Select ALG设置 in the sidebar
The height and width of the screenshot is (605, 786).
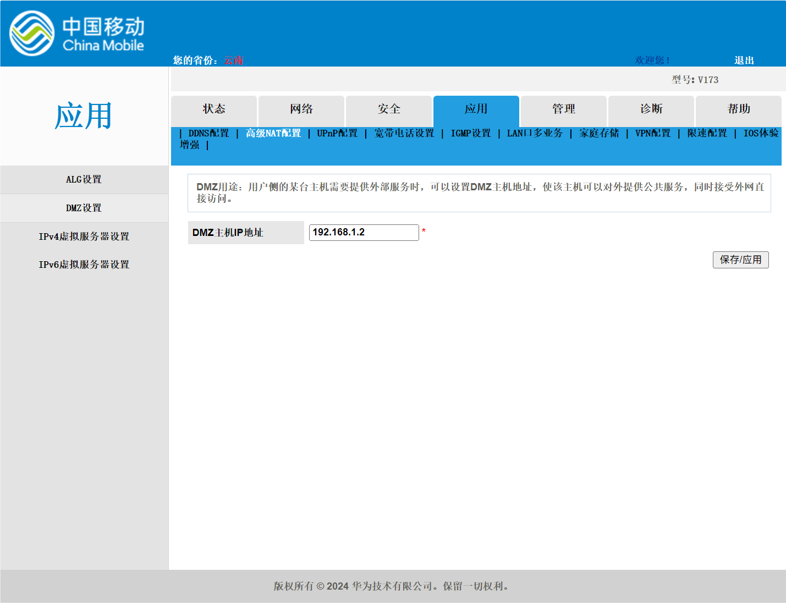pyautogui.click(x=84, y=180)
